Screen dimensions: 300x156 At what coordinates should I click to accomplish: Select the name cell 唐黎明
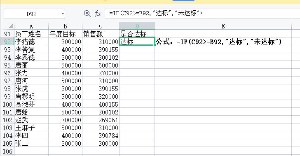(x=31, y=96)
